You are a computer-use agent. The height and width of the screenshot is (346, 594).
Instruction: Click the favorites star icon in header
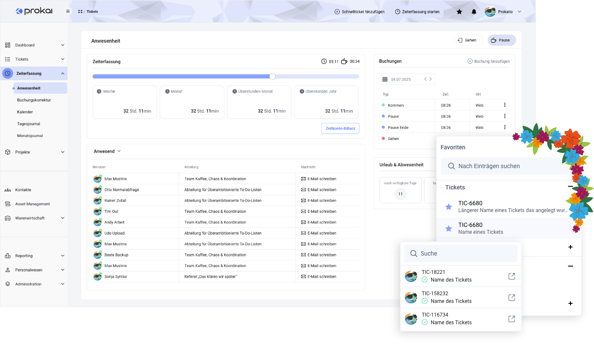tap(459, 12)
